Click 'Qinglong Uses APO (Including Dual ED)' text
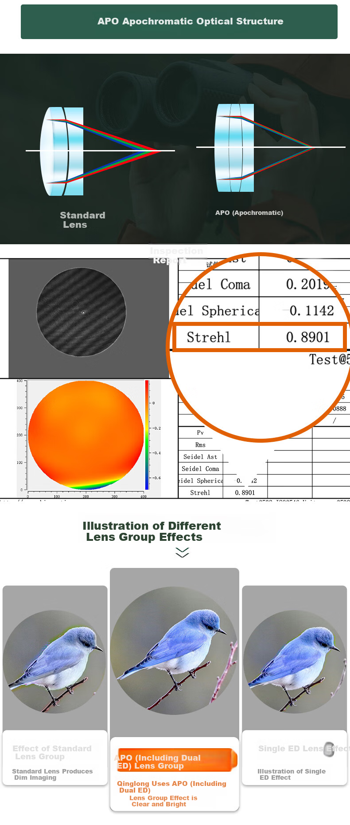This screenshot has height=825, width=350. pos(171,787)
